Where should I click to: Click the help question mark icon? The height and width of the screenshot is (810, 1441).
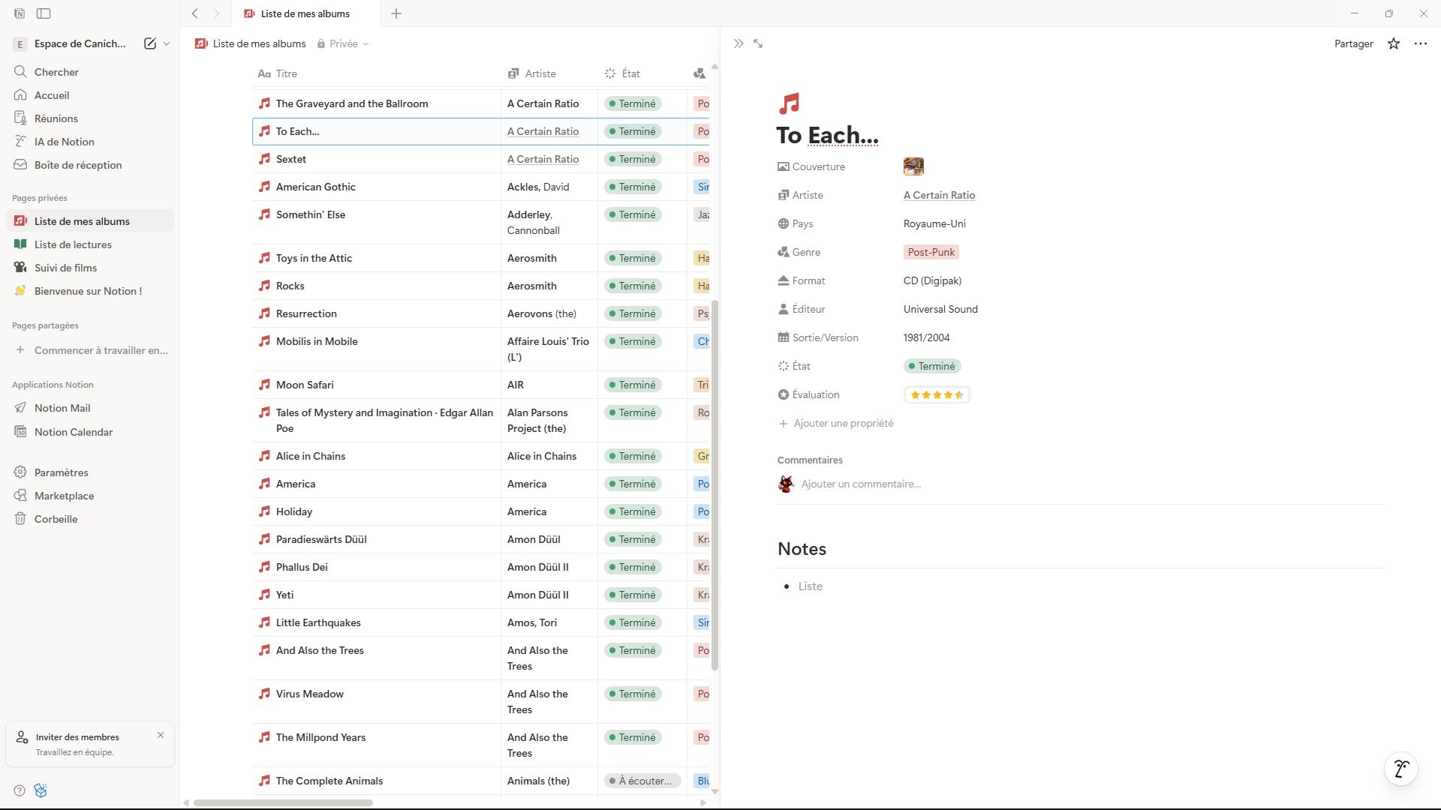tap(20, 790)
